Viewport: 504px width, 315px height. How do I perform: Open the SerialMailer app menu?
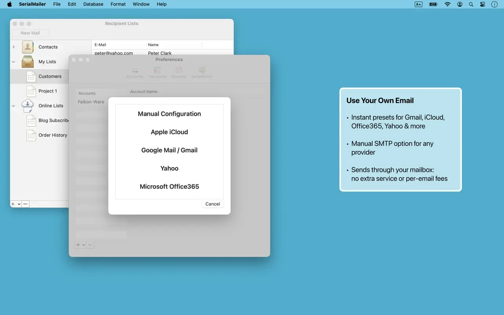(x=33, y=4)
